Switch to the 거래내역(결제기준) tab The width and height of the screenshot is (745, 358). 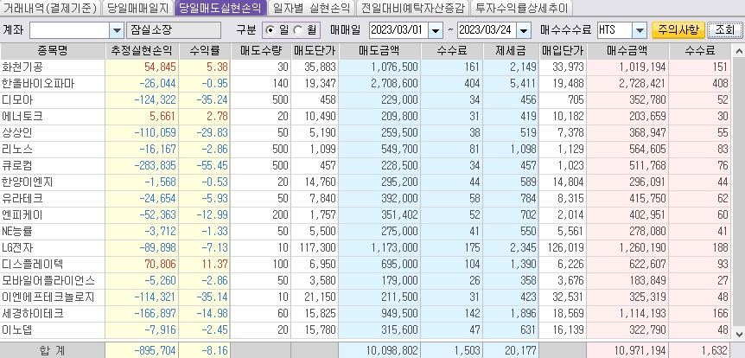tap(50, 9)
